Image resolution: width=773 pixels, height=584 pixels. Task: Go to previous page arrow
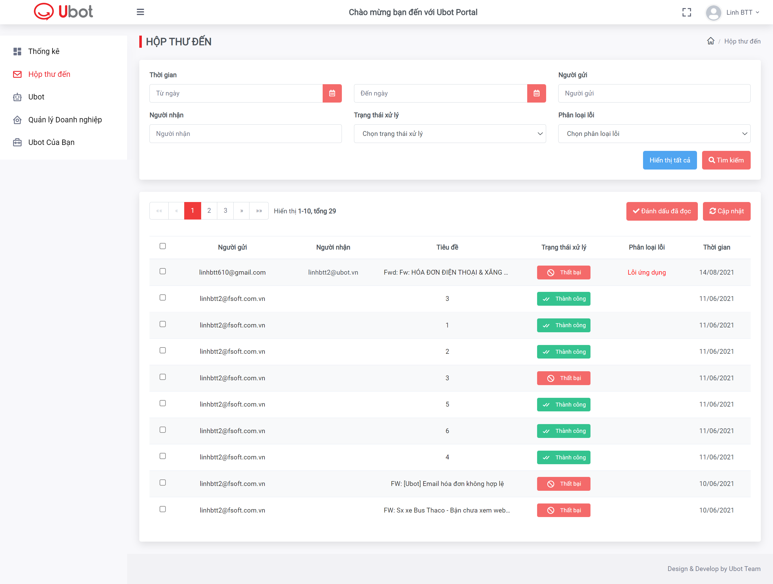pyautogui.click(x=177, y=210)
